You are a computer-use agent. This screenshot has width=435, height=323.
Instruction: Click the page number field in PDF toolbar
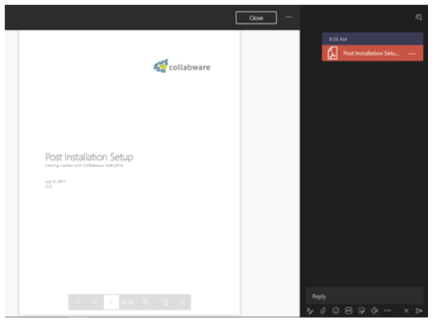(x=111, y=302)
